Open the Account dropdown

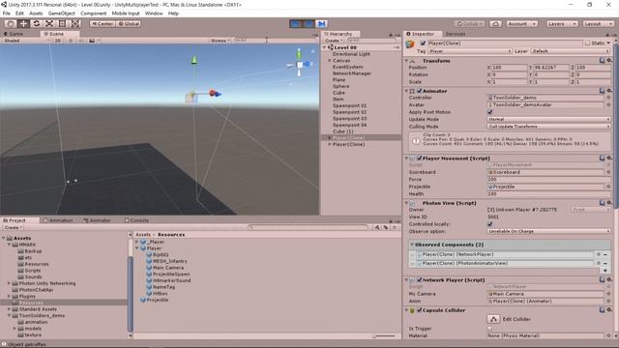click(x=522, y=23)
